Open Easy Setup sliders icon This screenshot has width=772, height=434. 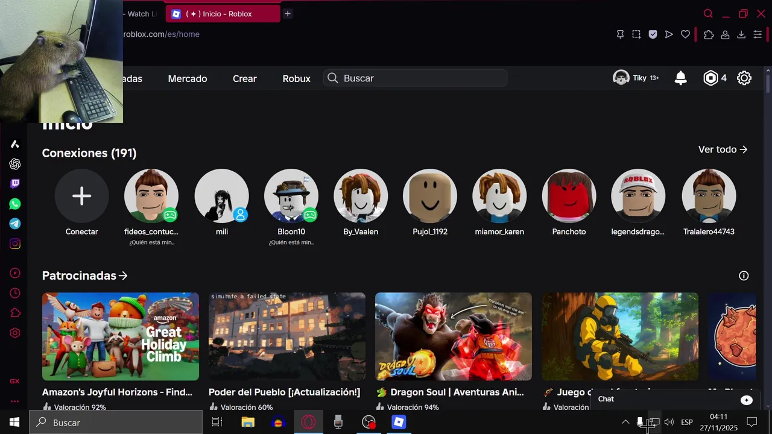[758, 34]
